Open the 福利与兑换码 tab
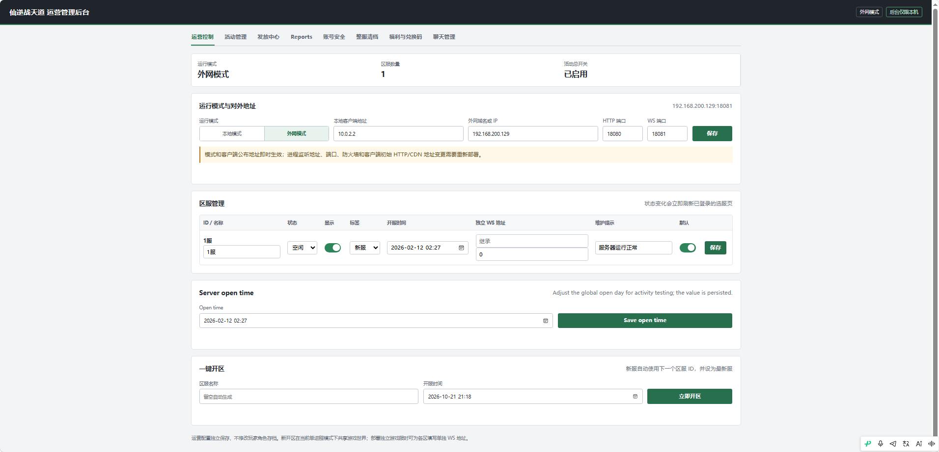939x452 pixels. coord(405,37)
